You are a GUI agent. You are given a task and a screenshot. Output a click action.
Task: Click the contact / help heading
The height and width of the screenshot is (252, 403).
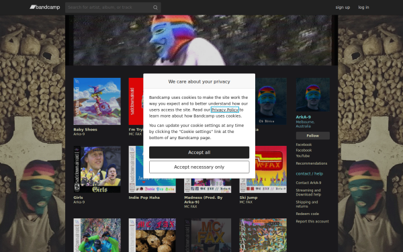coord(310,174)
